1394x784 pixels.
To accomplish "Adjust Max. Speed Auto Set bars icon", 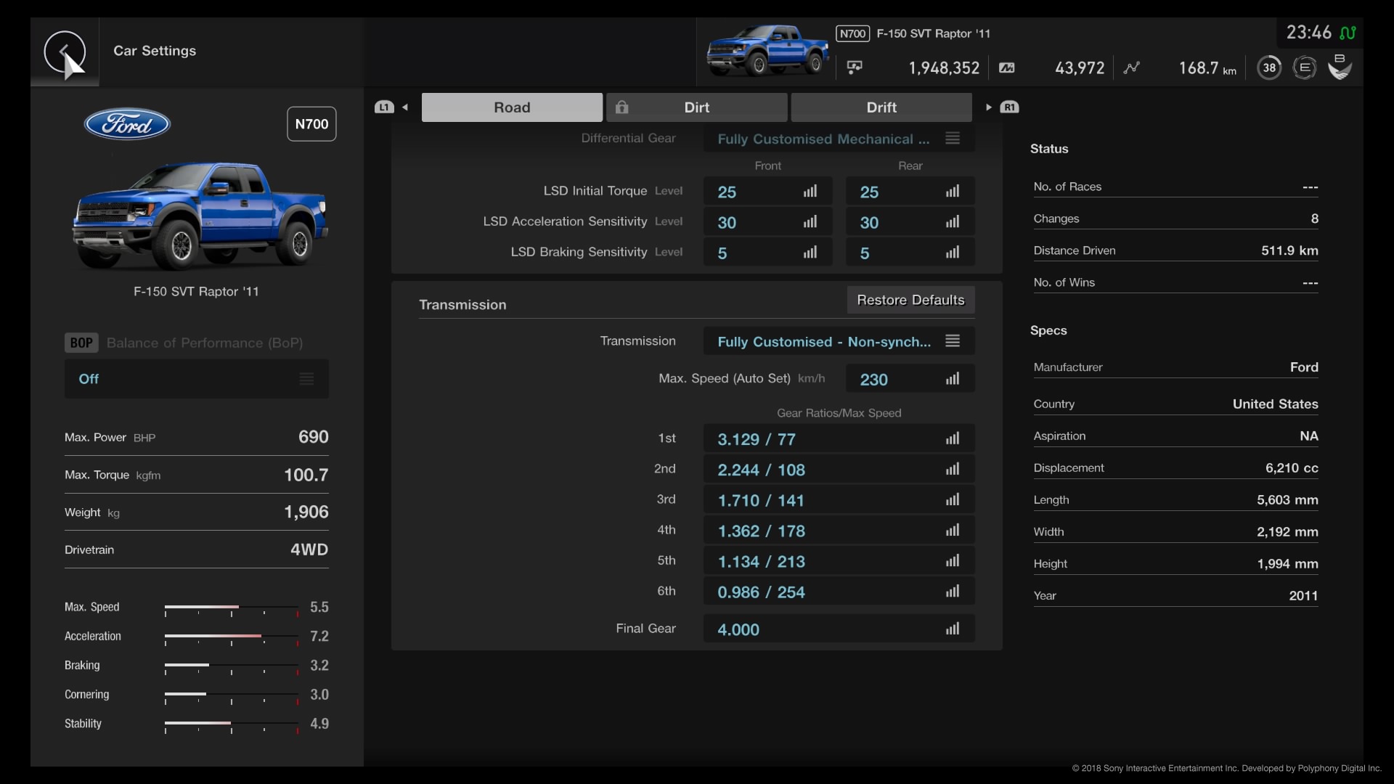I will coord(952,379).
